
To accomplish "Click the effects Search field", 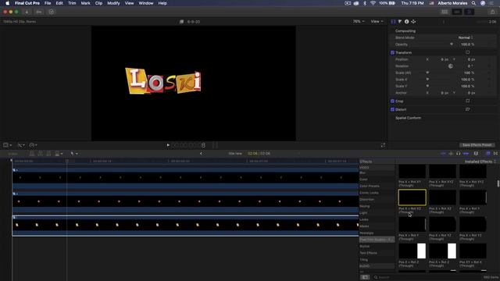I will (427, 277).
